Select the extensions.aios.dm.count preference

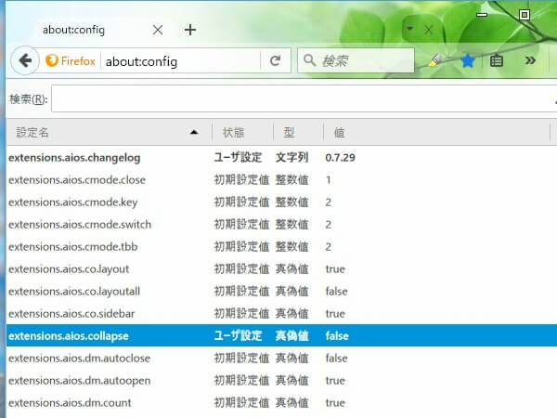click(x=281, y=403)
